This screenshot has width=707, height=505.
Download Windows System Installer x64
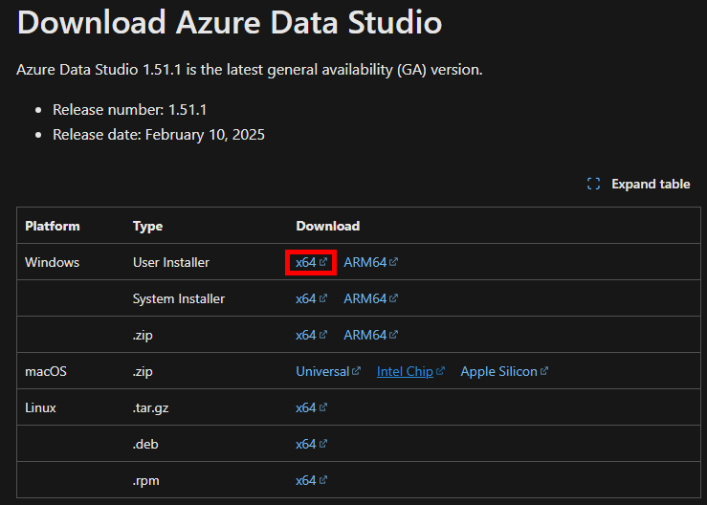(x=311, y=298)
